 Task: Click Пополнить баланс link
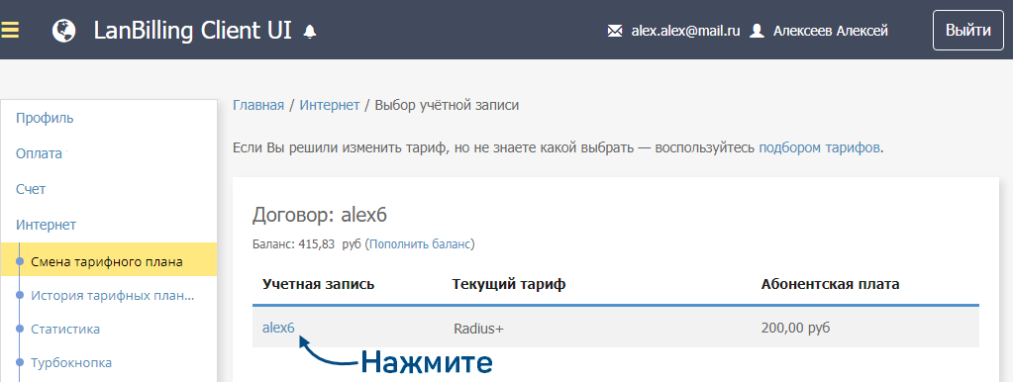(x=420, y=244)
